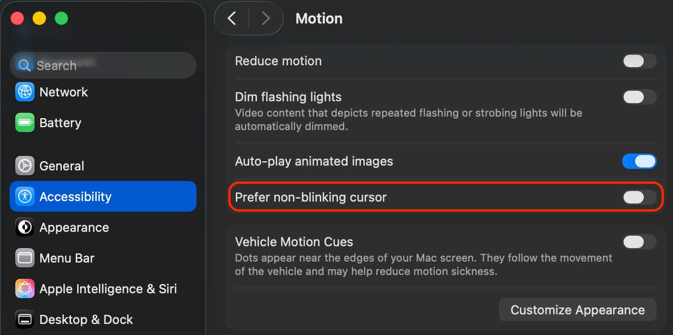Image resolution: width=673 pixels, height=335 pixels.
Task: Turn on Dim flashing lights
Action: click(x=639, y=97)
